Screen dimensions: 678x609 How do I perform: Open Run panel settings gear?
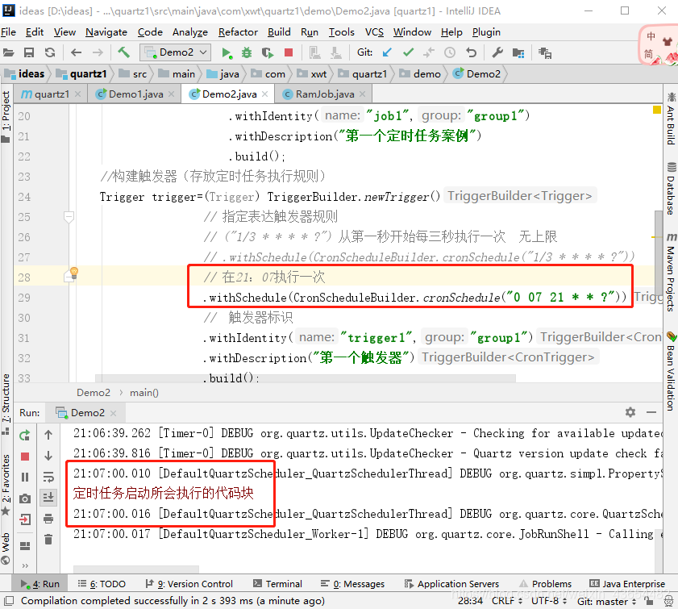(x=630, y=412)
